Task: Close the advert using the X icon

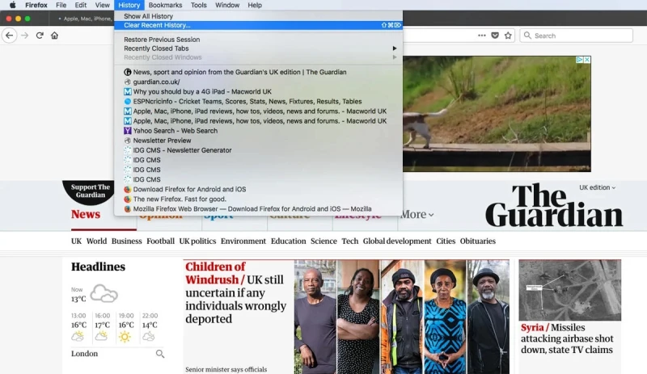Action: tap(587, 60)
